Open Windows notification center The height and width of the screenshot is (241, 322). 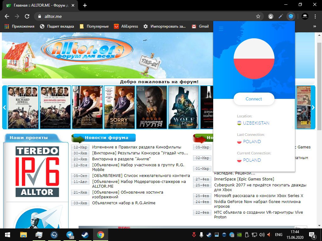pyautogui.click(x=312, y=235)
